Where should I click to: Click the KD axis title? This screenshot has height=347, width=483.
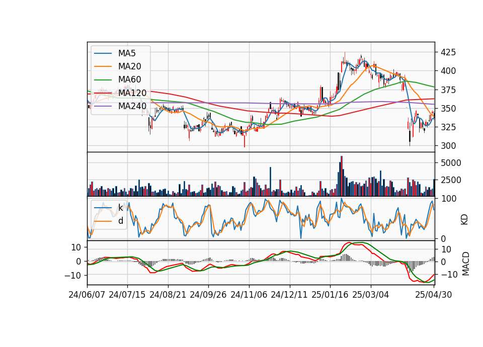pyautogui.click(x=464, y=220)
